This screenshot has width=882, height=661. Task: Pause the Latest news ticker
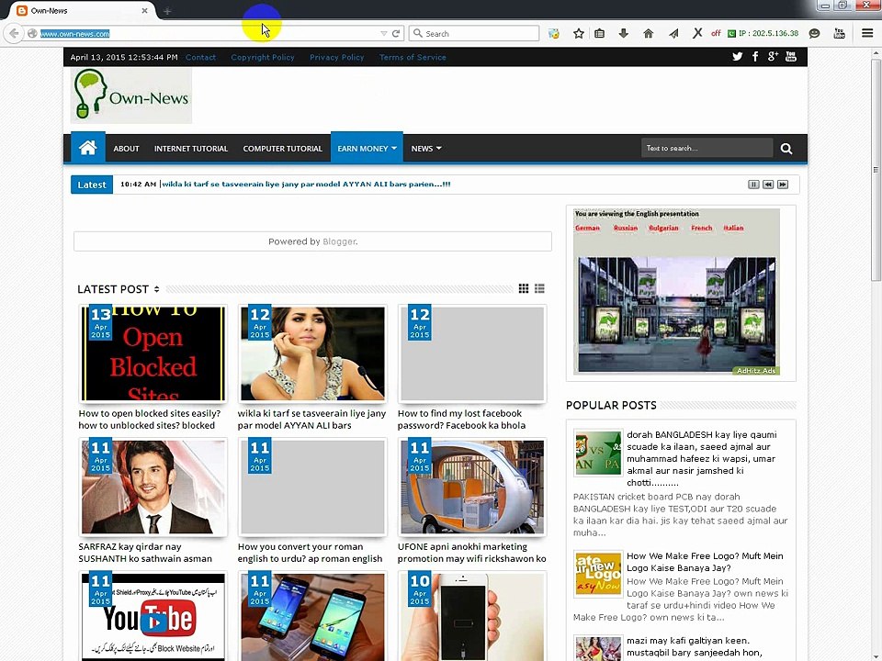(x=753, y=185)
